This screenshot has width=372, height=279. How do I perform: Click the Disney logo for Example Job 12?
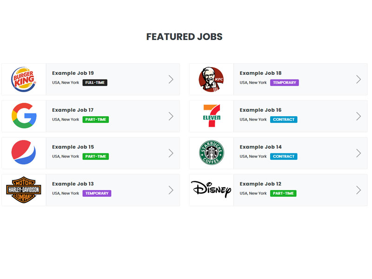pyautogui.click(x=211, y=190)
